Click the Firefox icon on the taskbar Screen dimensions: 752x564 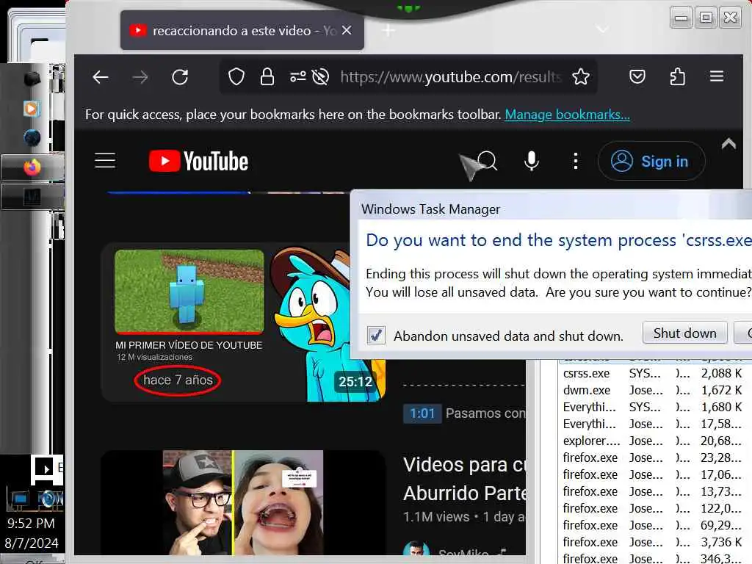(x=32, y=168)
